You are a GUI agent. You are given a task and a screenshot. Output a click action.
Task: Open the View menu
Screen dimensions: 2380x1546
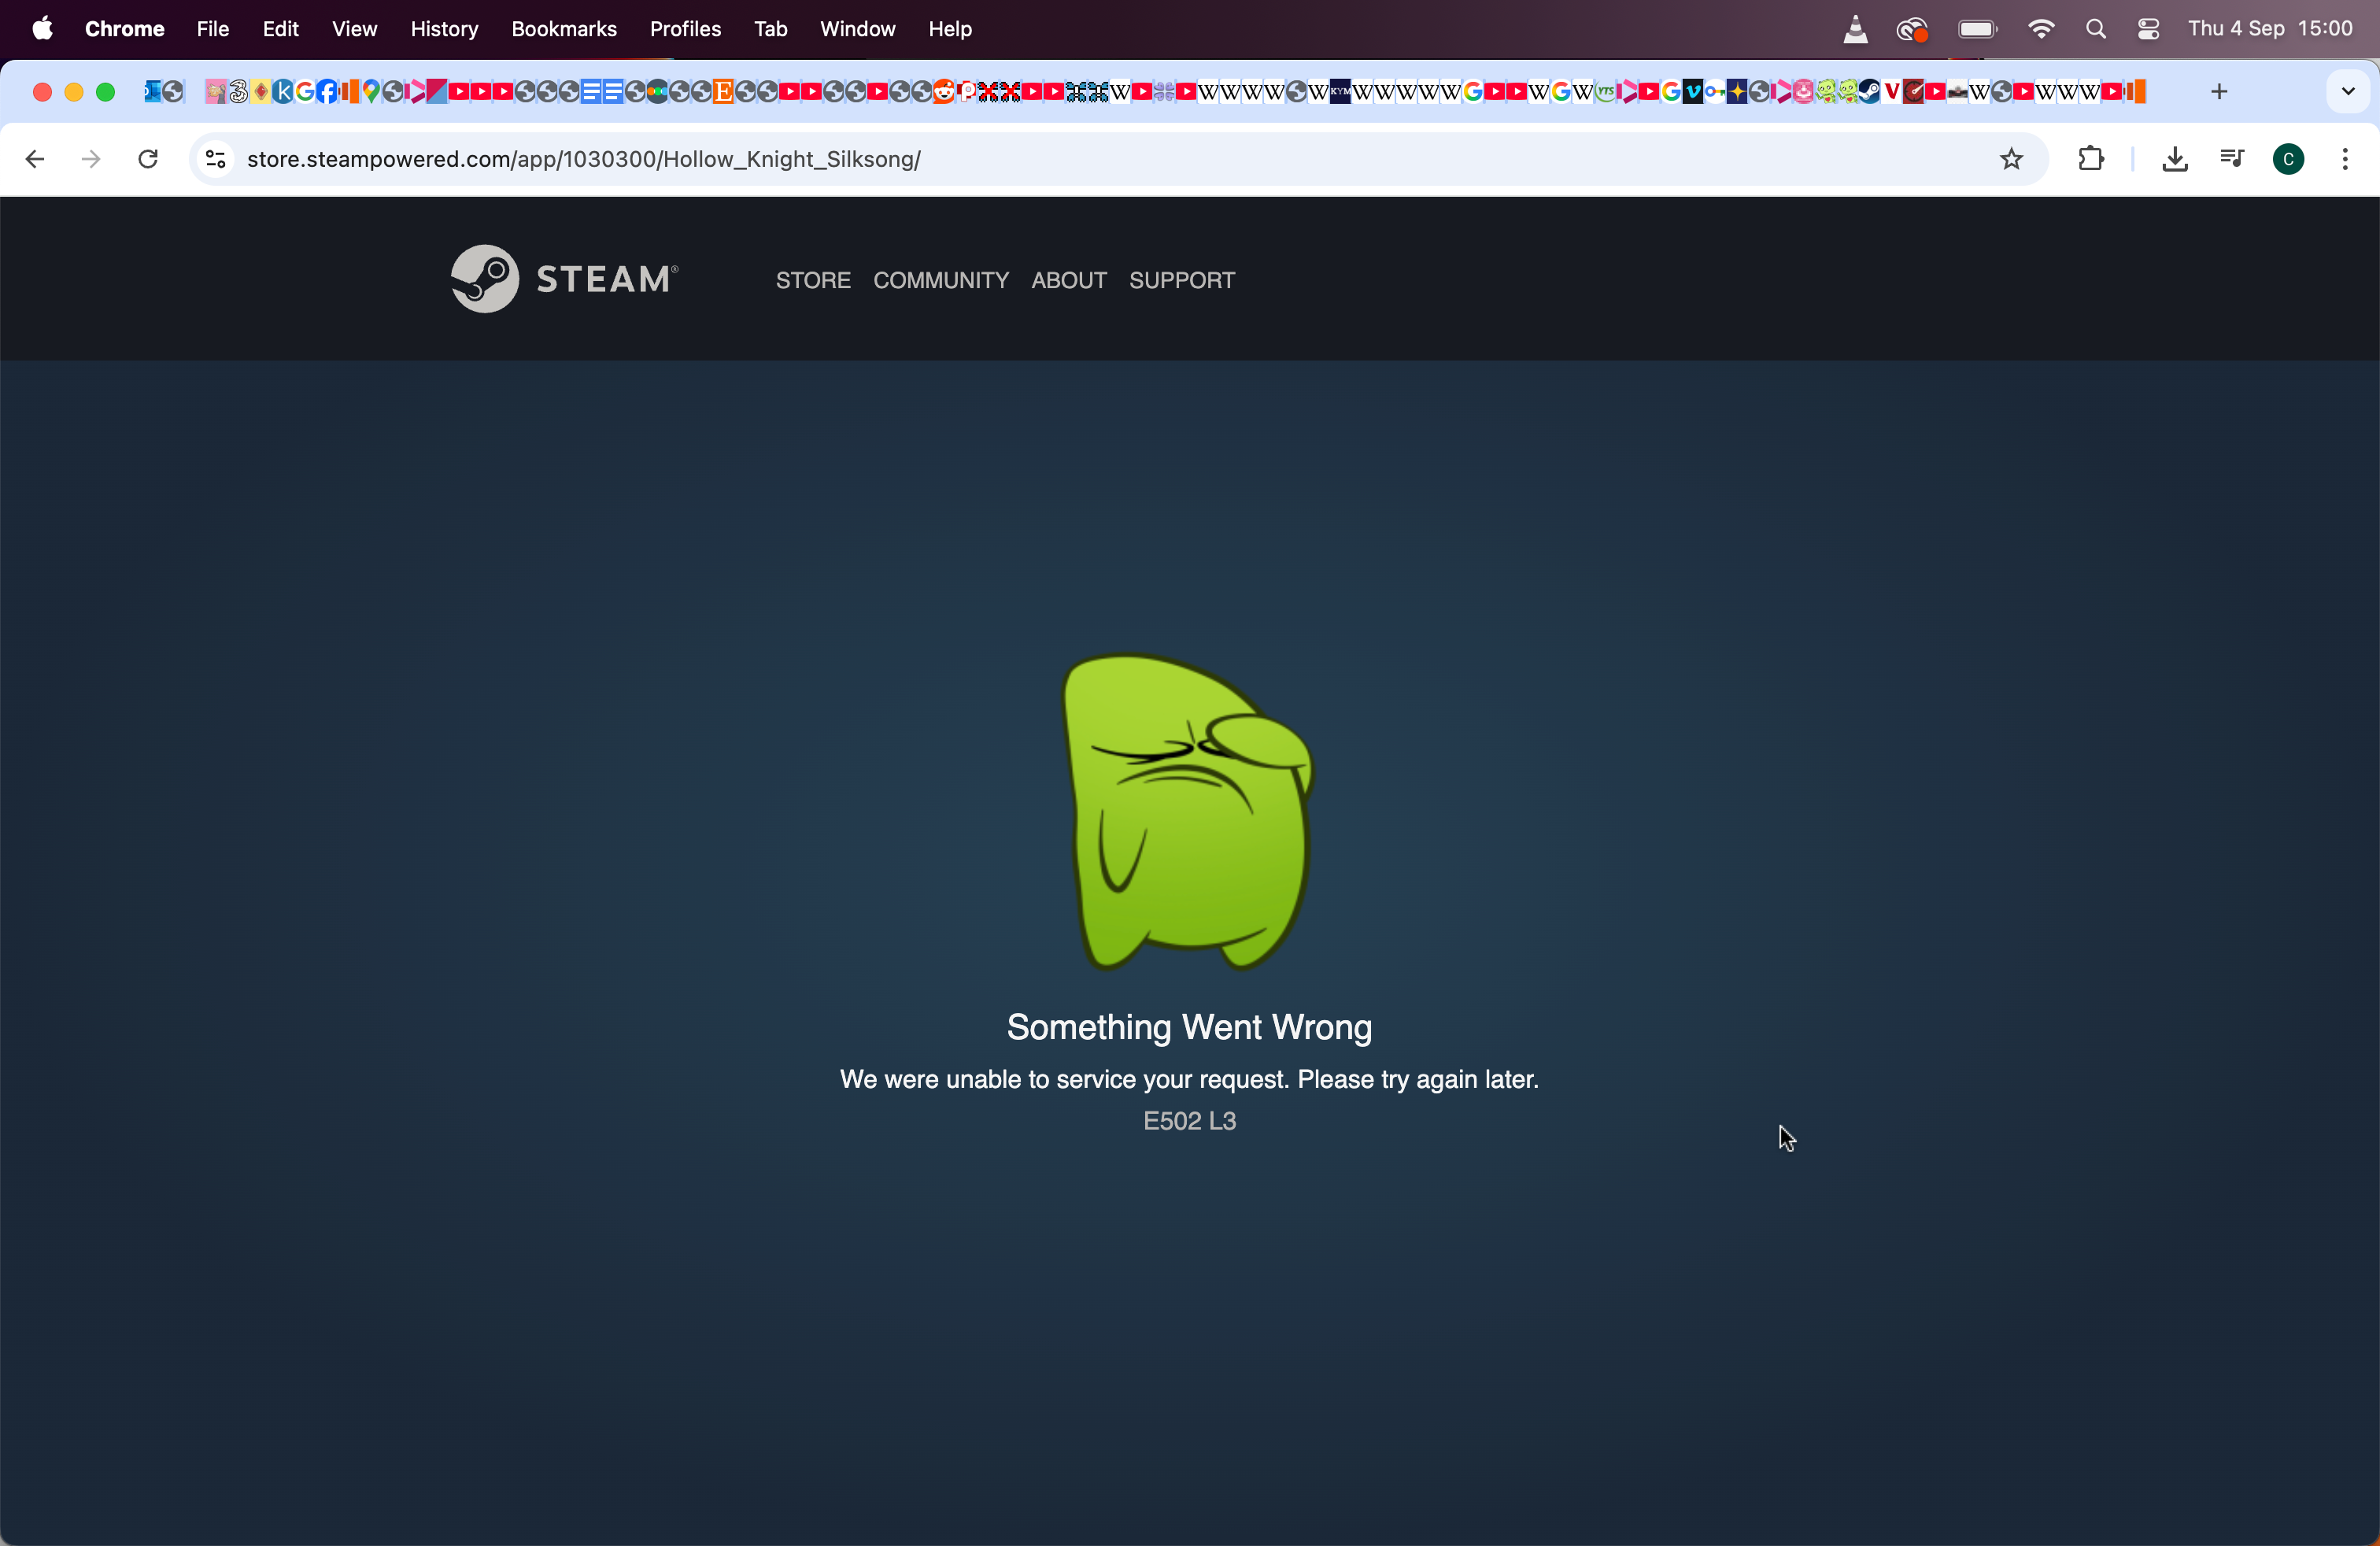pyautogui.click(x=354, y=29)
